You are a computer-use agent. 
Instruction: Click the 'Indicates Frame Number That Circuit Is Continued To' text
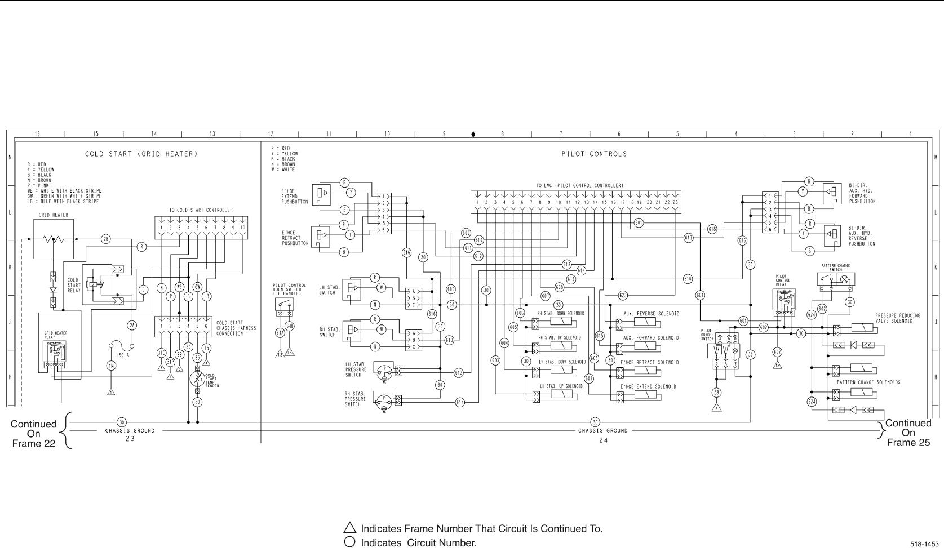click(481, 528)
